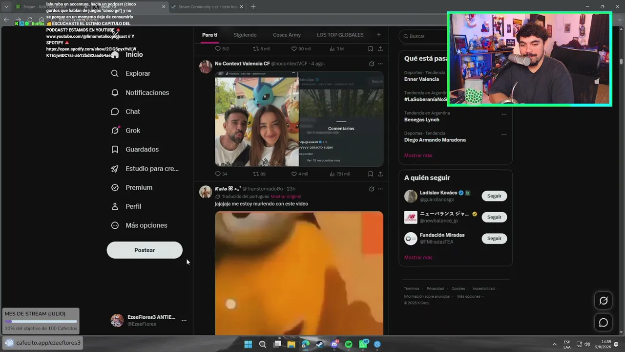Open File Explorer from the taskbar
625x352 pixels.
[x=292, y=344]
